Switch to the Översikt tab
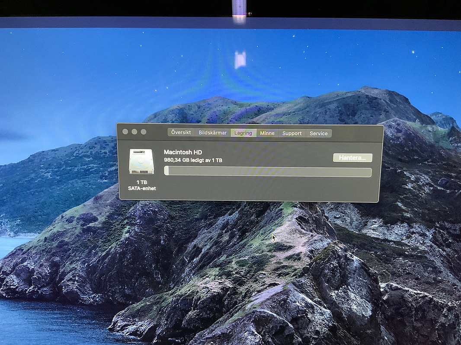Screen dimensions: 461x345 pyautogui.click(x=181, y=133)
